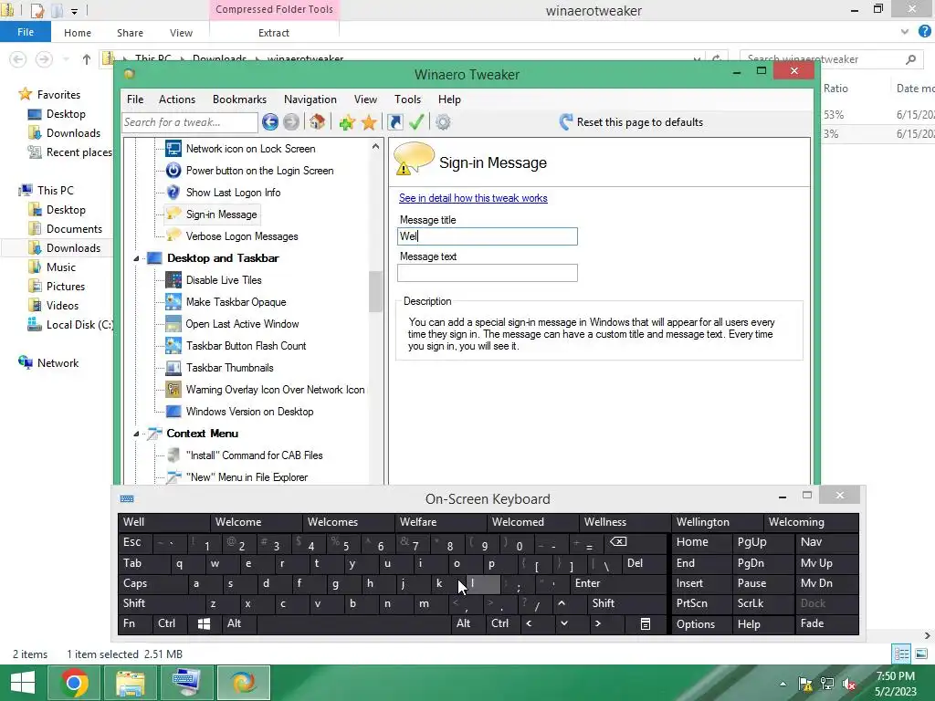Select Disable Live Tiles tweak
Screen dimensions: 935x701
[224, 280]
